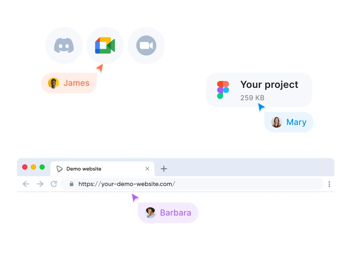Click the browser forward arrow
This screenshot has height=254, width=348.
(x=40, y=184)
